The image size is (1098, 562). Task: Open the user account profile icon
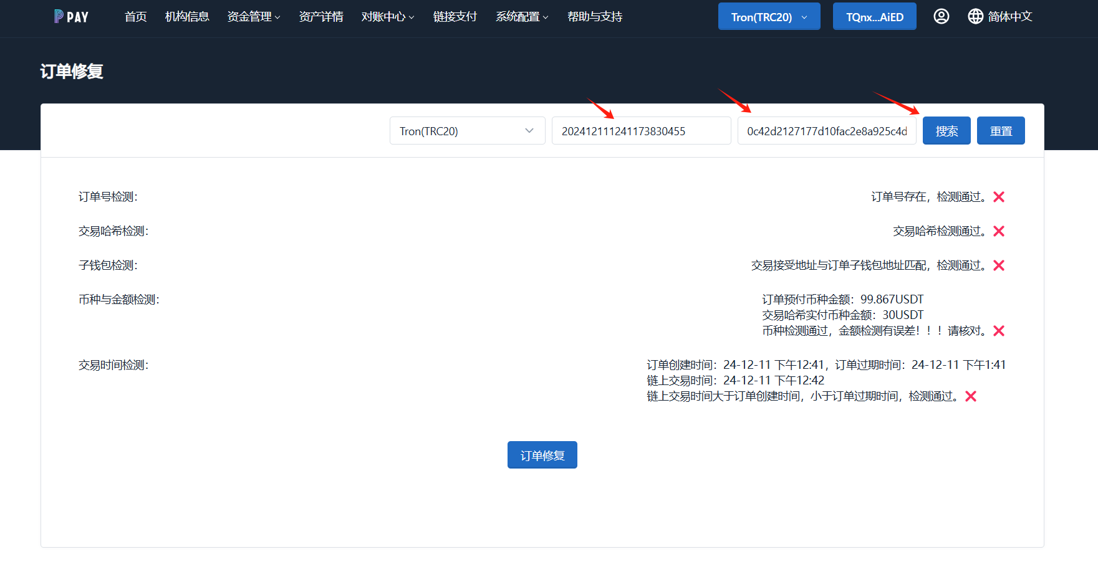point(941,16)
